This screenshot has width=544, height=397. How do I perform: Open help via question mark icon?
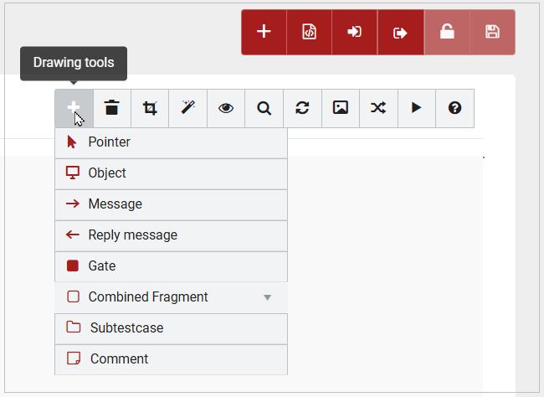pyautogui.click(x=454, y=108)
